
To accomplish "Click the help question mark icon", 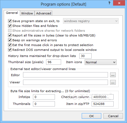I will click(x=109, y=3).
